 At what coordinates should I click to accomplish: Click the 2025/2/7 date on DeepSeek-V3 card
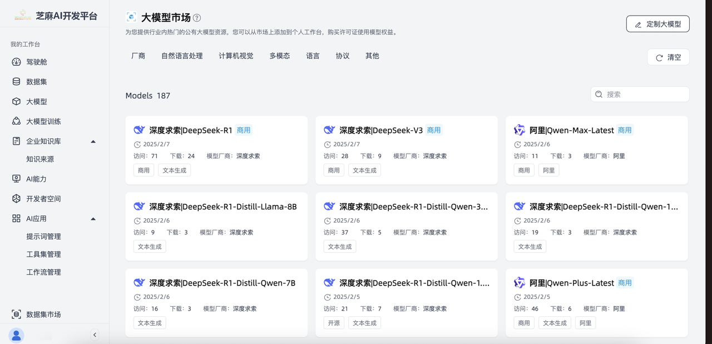[x=347, y=145]
